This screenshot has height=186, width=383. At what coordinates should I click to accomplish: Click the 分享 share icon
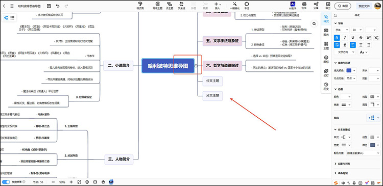point(316,4)
